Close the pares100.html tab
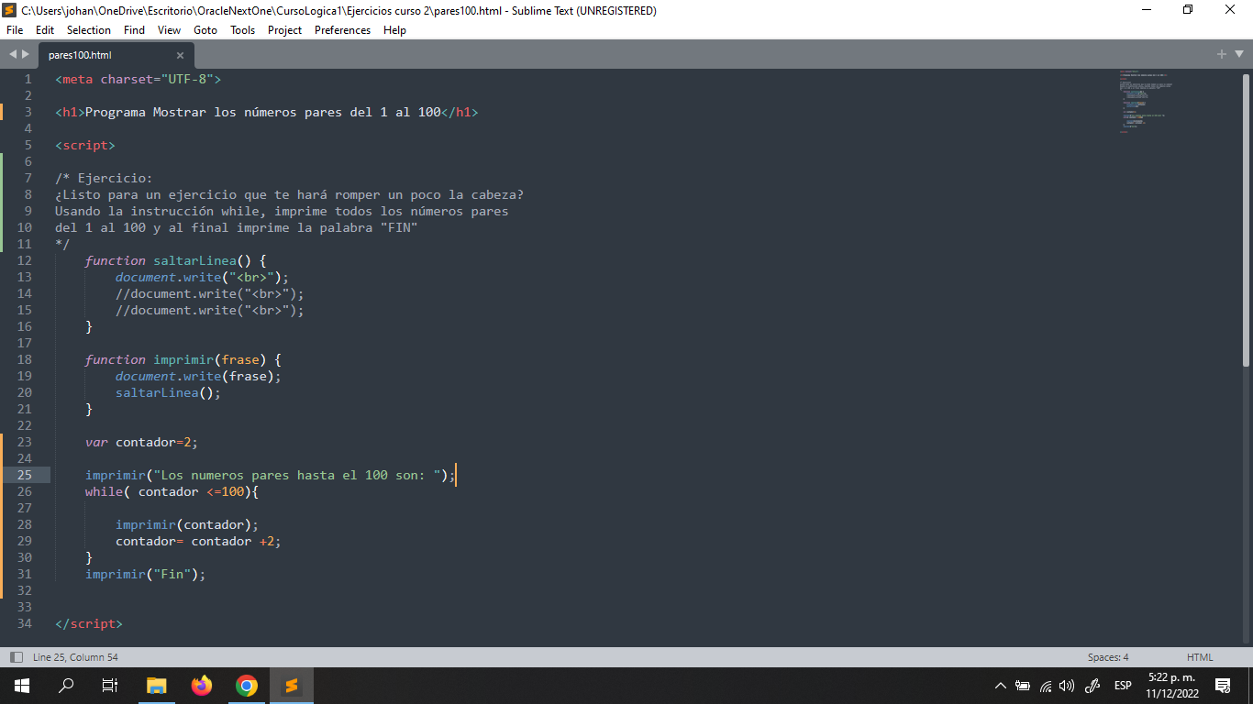This screenshot has height=704, width=1253. pyautogui.click(x=180, y=55)
